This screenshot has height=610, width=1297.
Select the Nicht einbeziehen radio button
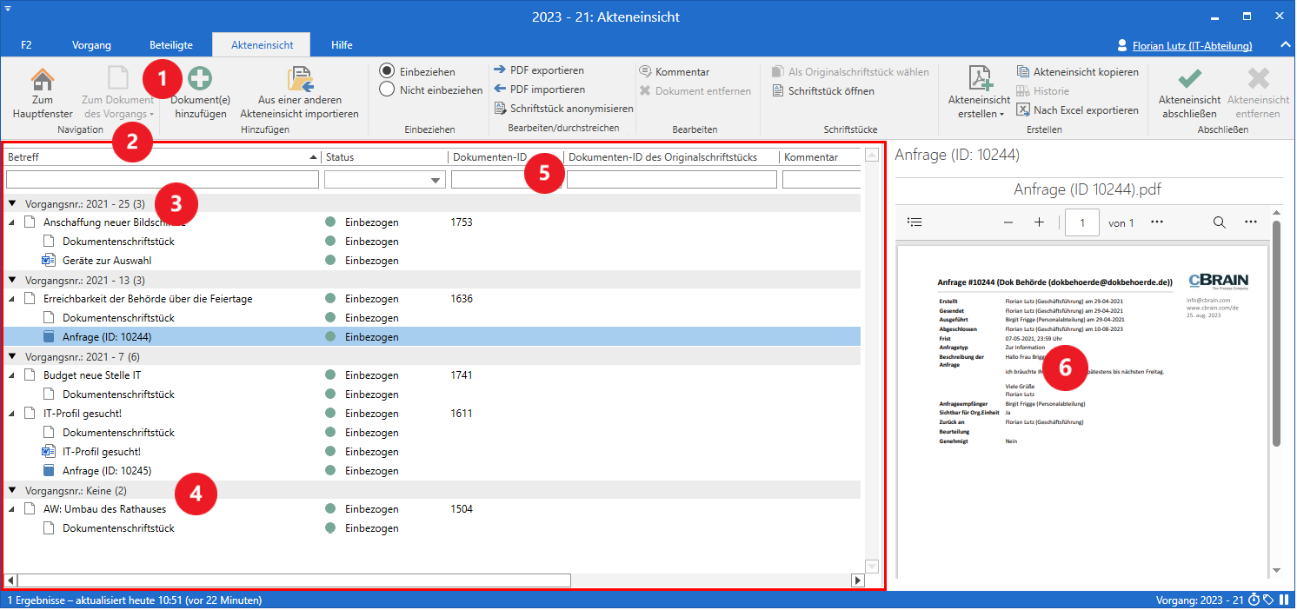pos(388,90)
